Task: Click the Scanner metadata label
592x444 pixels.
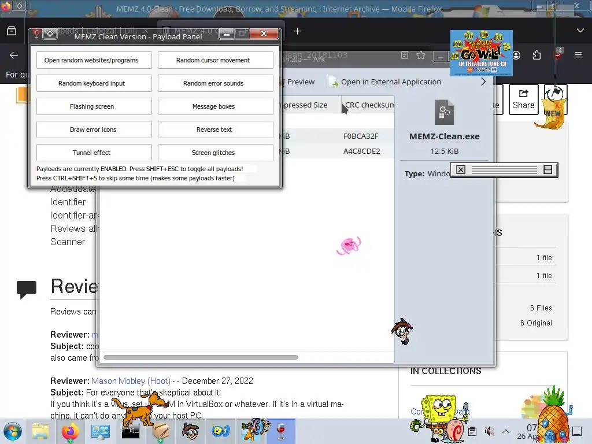Action: coord(68,242)
